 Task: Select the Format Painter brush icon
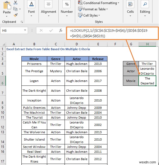tap(15, 15)
